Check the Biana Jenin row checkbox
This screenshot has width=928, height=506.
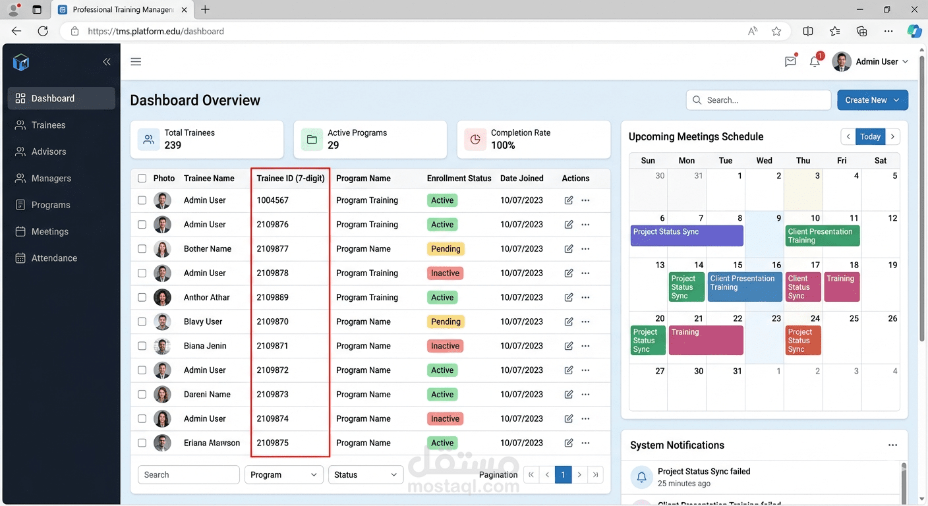point(142,346)
